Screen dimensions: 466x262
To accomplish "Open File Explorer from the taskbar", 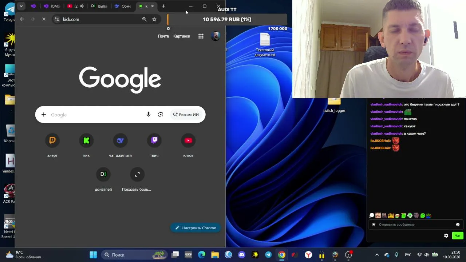I will [215, 255].
